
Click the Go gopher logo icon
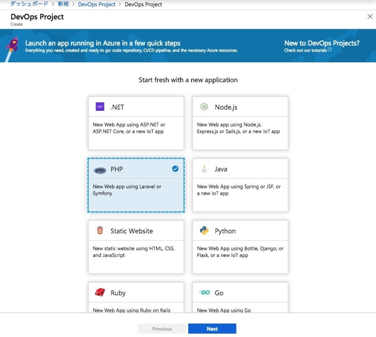[x=204, y=293]
